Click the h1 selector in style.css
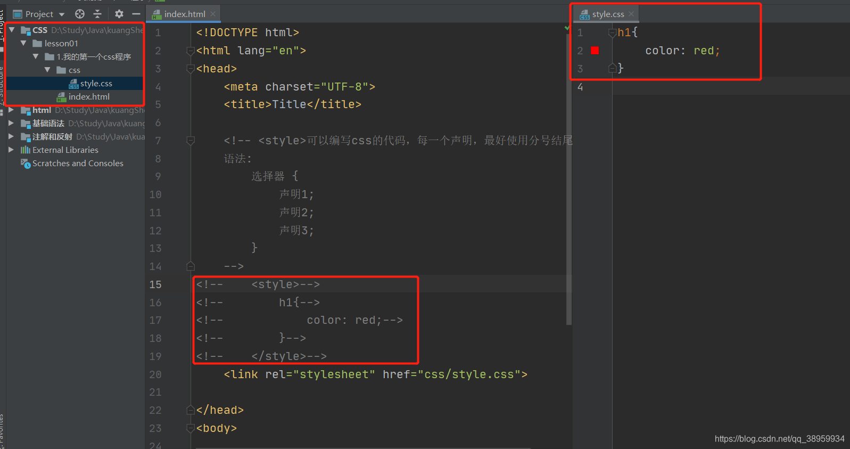Image resolution: width=850 pixels, height=449 pixels. 624,32
